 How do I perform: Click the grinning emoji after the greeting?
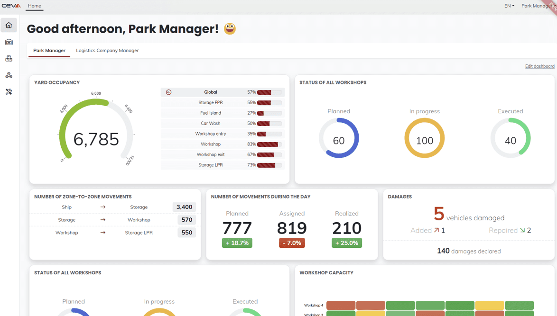[230, 29]
